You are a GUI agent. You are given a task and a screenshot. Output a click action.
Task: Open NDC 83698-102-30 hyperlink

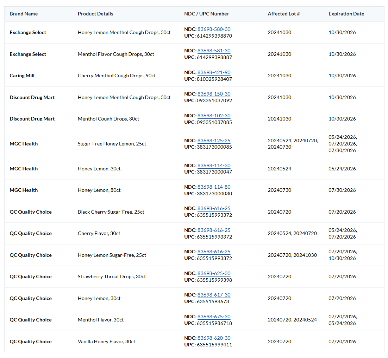pos(214,116)
